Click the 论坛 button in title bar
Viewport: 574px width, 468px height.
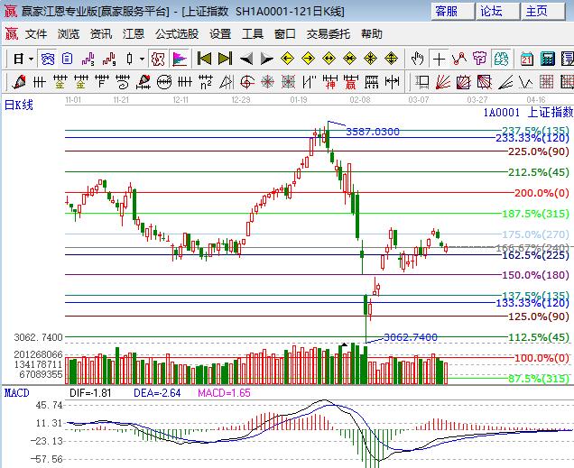coord(491,11)
